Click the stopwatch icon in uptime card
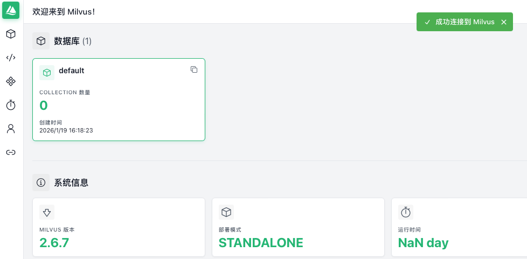Viewport: 527px width, 259px height. (x=406, y=212)
